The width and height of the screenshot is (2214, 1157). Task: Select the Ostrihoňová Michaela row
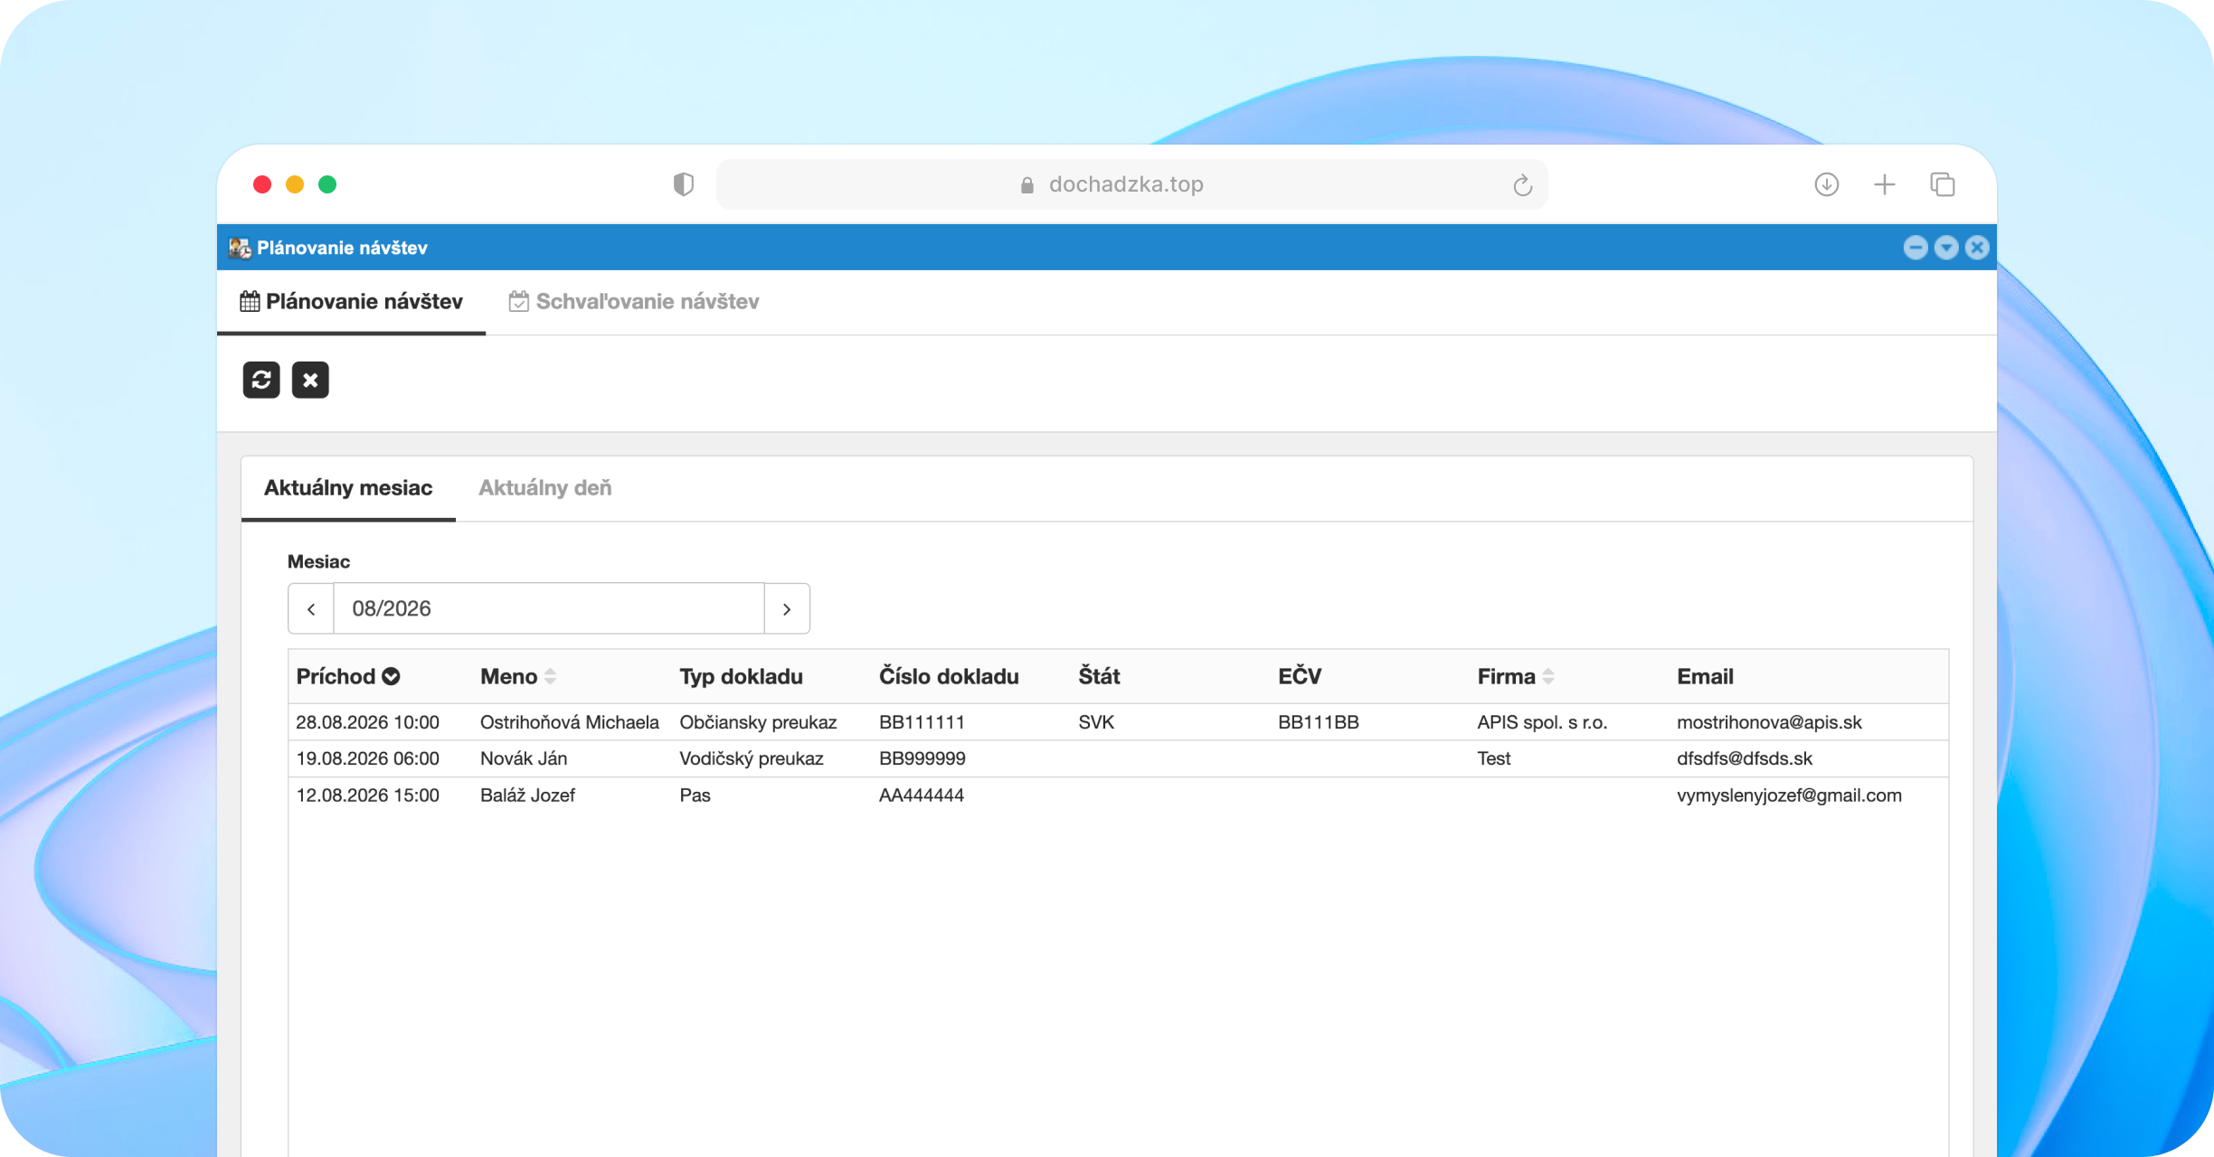(1119, 722)
